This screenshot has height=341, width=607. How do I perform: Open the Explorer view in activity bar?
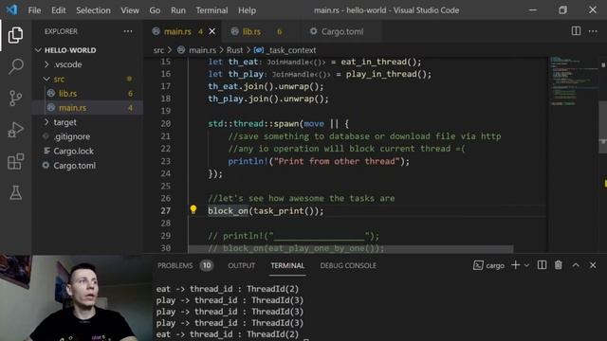(15, 35)
